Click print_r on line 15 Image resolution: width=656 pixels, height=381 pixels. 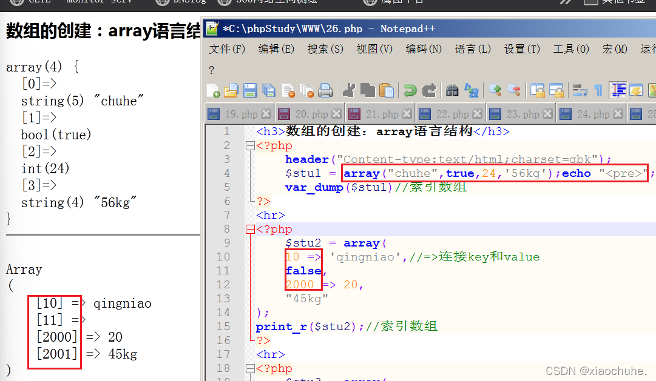point(282,326)
